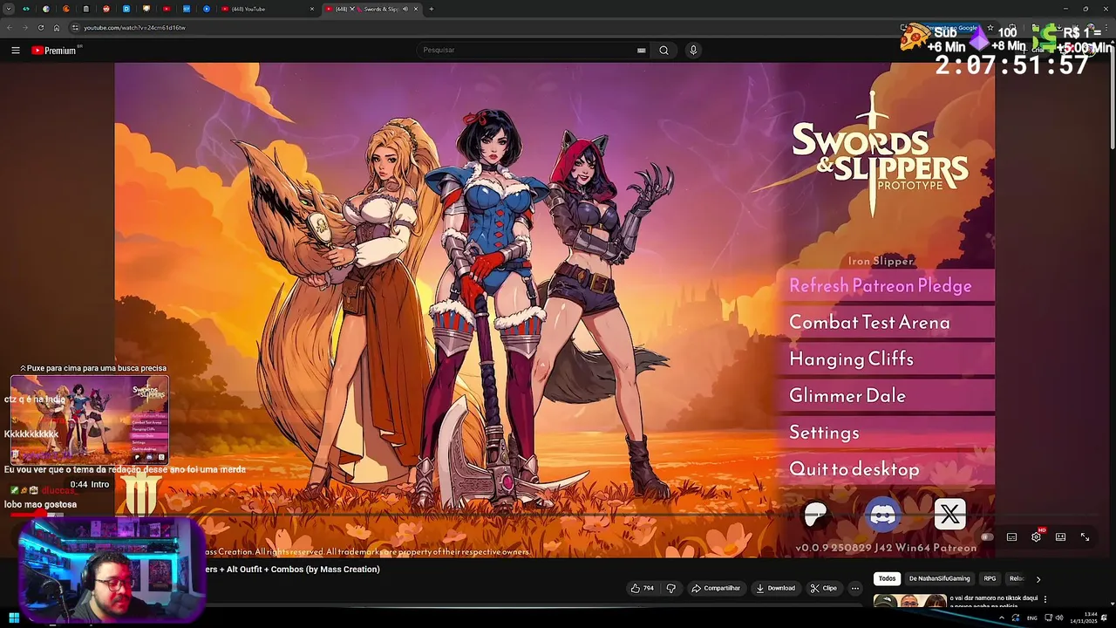Open options for recommended video three-dot menu
The width and height of the screenshot is (1116, 628).
coord(1045,599)
